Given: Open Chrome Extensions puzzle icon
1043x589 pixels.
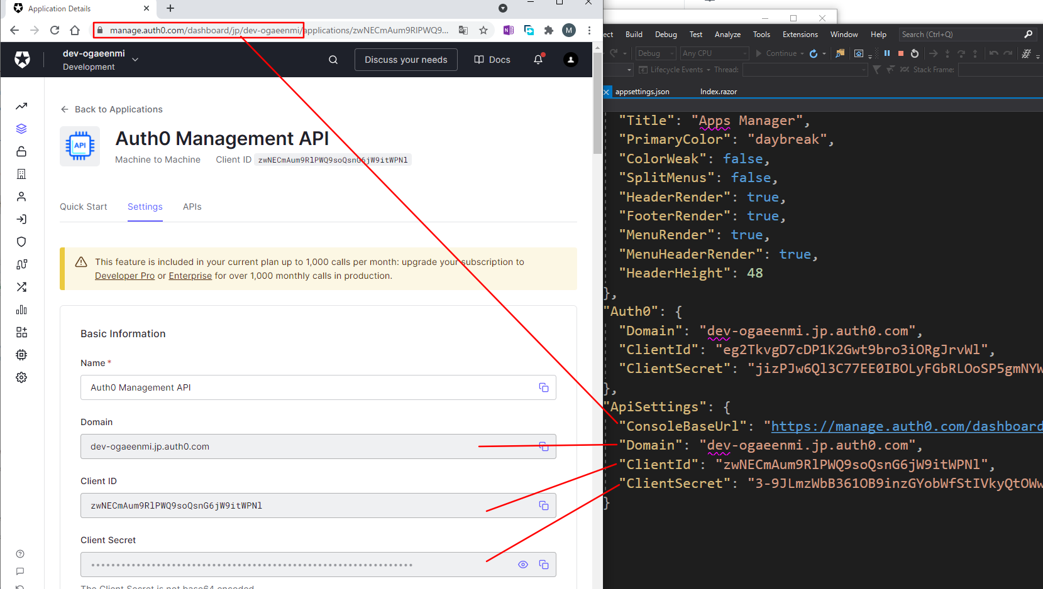Looking at the screenshot, I should [549, 30].
